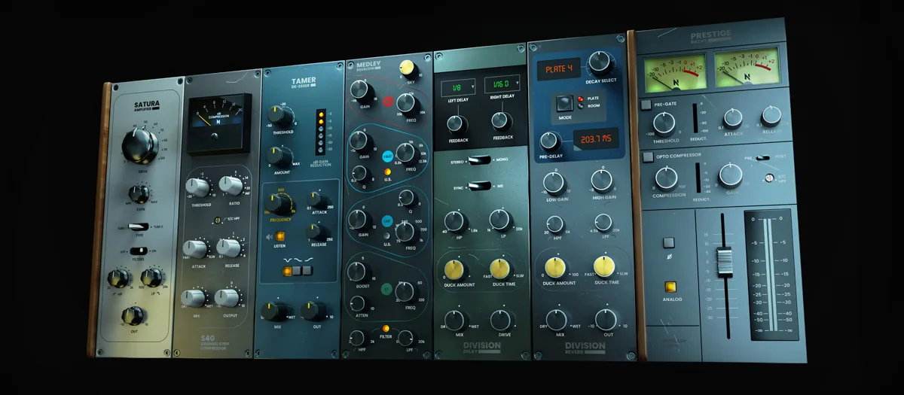Flip the Satura TYPE tube switch
The image size is (904, 395).
[x=140, y=226]
